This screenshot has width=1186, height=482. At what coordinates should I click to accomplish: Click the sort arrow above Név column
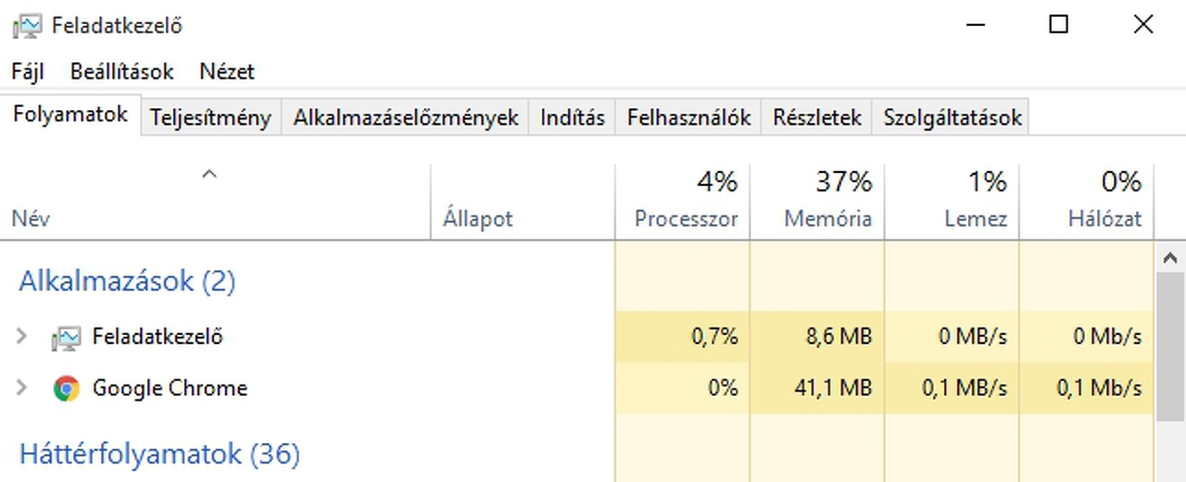coord(209,174)
